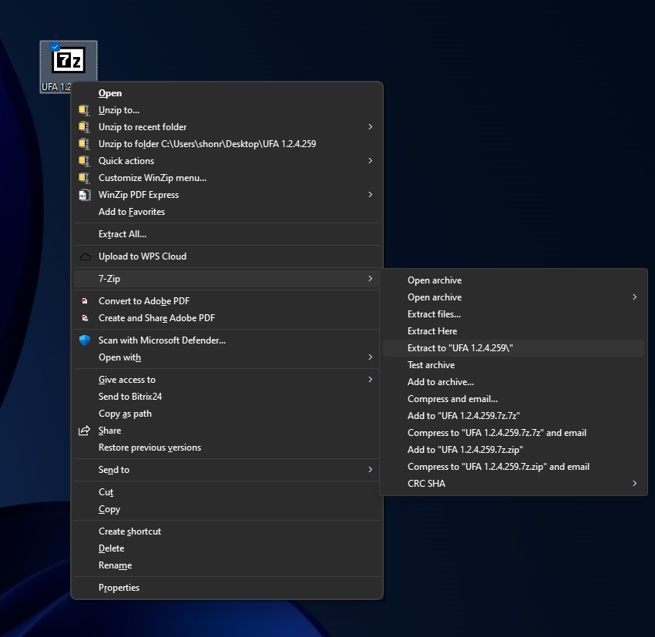Screen dimensions: 655x637
Task: Choose Extract Here from the 7-Zip submenu
Action: point(432,331)
